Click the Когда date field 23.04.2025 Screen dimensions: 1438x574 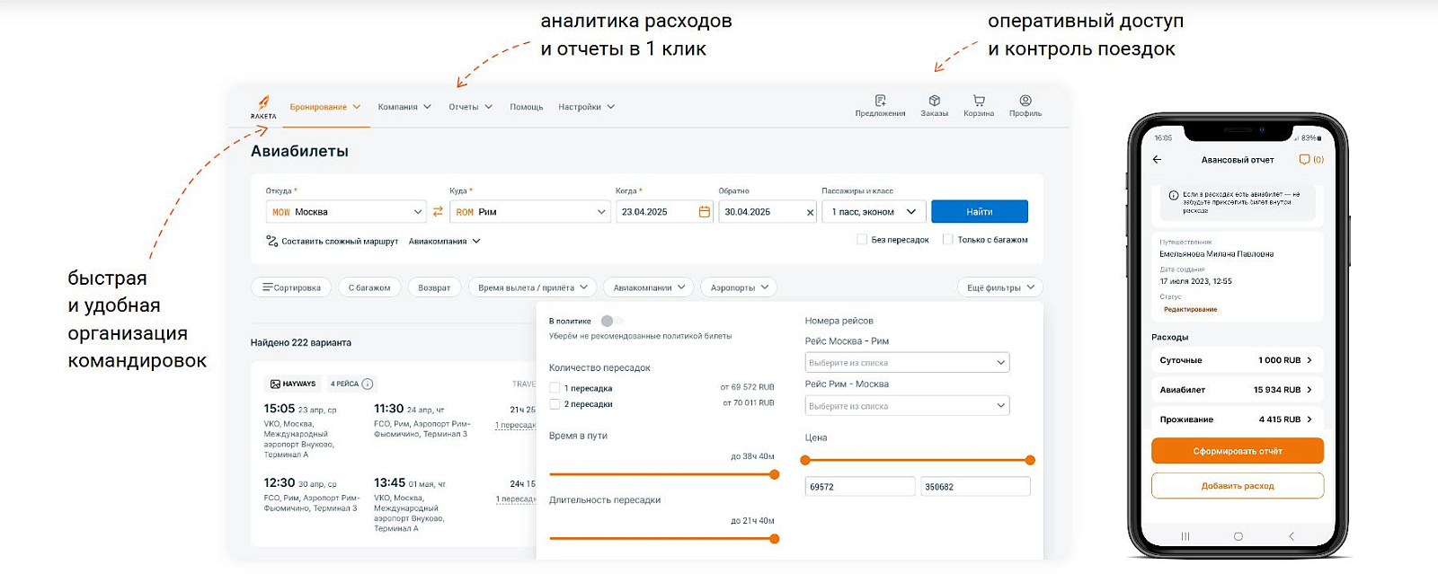665,212
